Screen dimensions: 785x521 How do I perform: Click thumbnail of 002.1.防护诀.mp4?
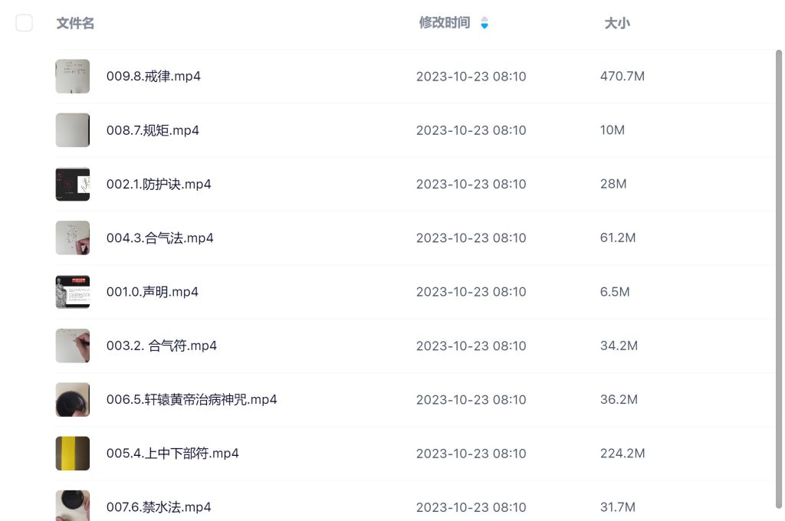tap(73, 184)
